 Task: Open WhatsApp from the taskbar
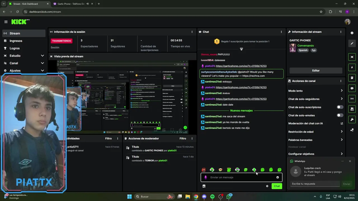(229, 197)
